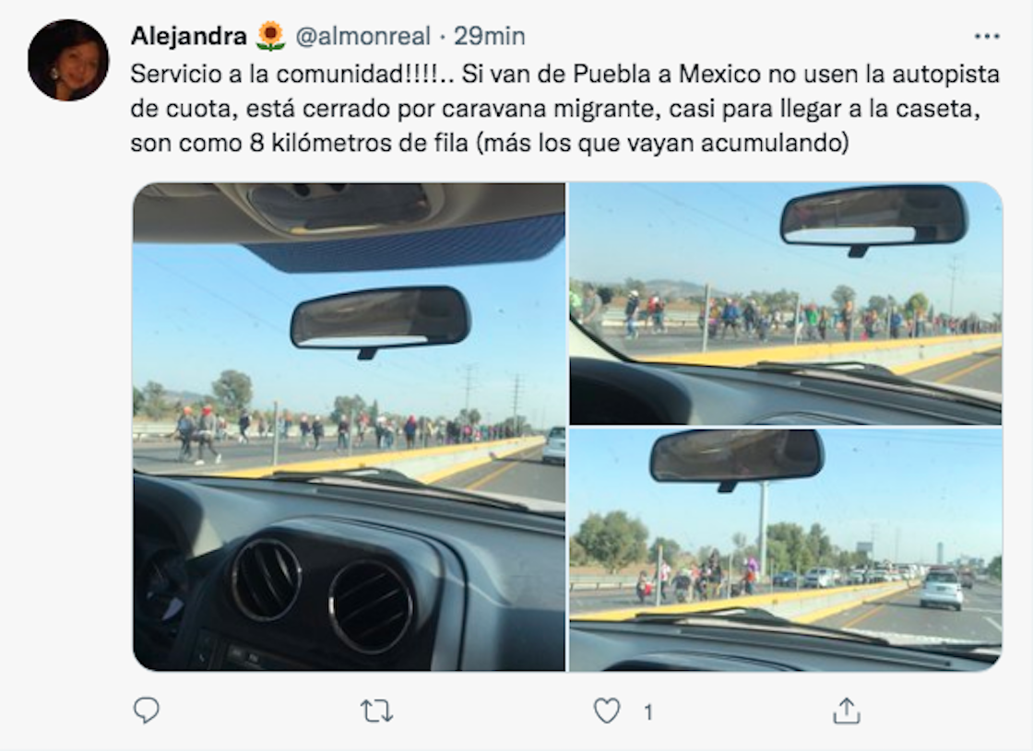
Task: Open the profile via the name Alejandra
Action: (188, 36)
